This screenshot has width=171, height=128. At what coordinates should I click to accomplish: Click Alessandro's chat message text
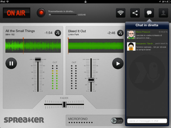[151, 48]
